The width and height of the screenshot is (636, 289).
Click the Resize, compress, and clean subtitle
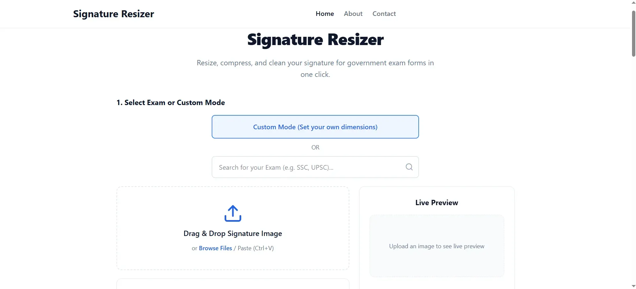point(315,69)
